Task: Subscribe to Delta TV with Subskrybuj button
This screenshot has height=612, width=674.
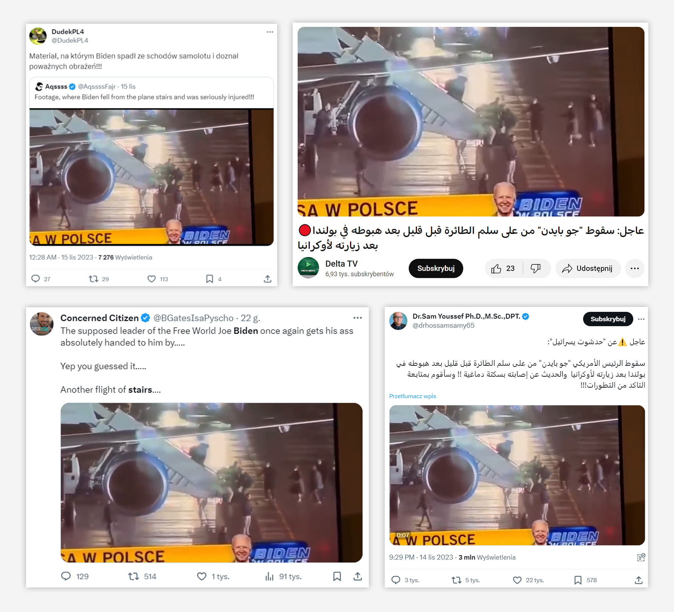Action: [x=436, y=268]
